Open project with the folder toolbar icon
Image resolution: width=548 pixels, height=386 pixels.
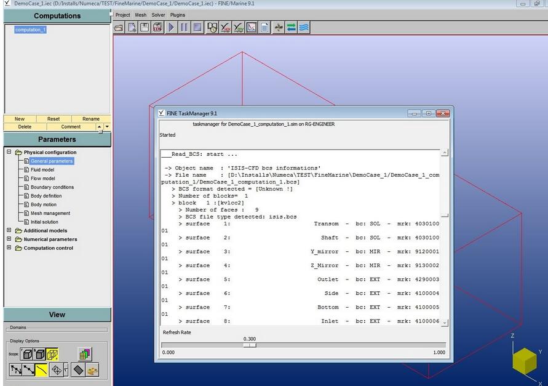point(119,27)
